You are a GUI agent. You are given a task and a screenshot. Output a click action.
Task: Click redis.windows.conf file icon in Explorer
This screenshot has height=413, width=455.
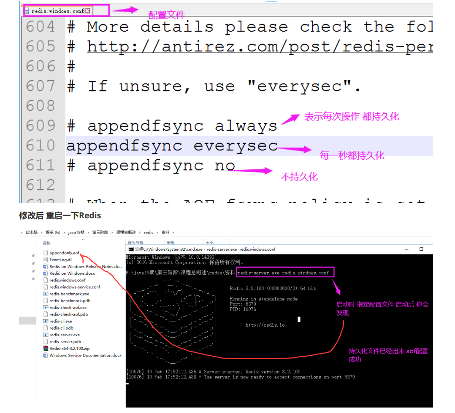click(x=46, y=280)
